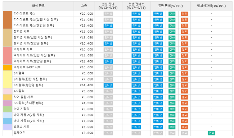This screenshot has width=234, height=138.
Task: Click the 일반 판매(9/24~) column header
Action: coord(170,6)
